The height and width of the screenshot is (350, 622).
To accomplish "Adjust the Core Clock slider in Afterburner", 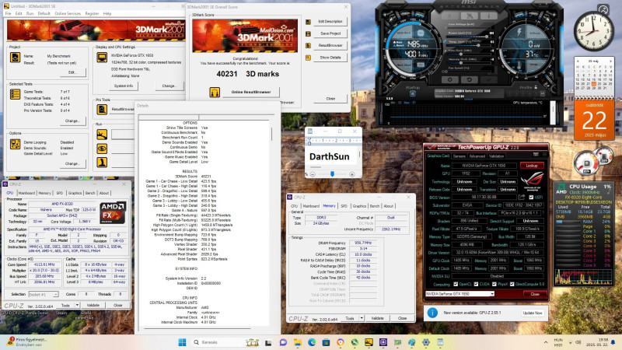I will [470, 54].
